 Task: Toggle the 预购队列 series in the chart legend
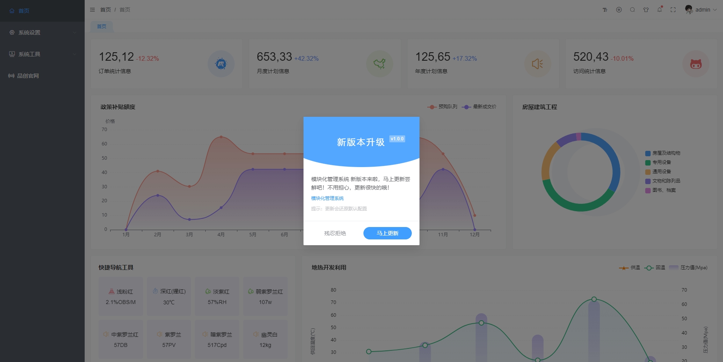[443, 107]
